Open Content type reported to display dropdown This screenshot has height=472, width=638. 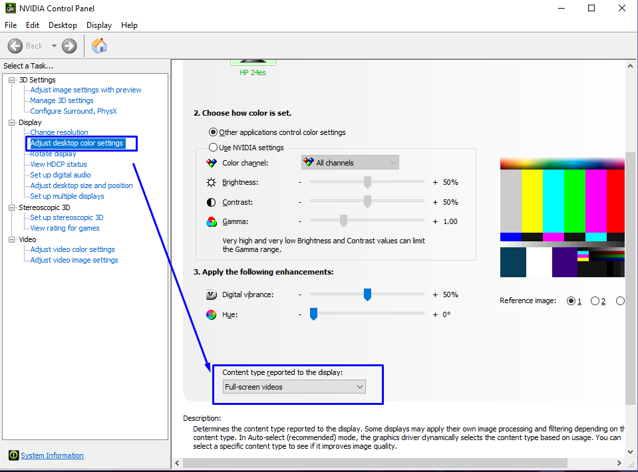click(294, 387)
